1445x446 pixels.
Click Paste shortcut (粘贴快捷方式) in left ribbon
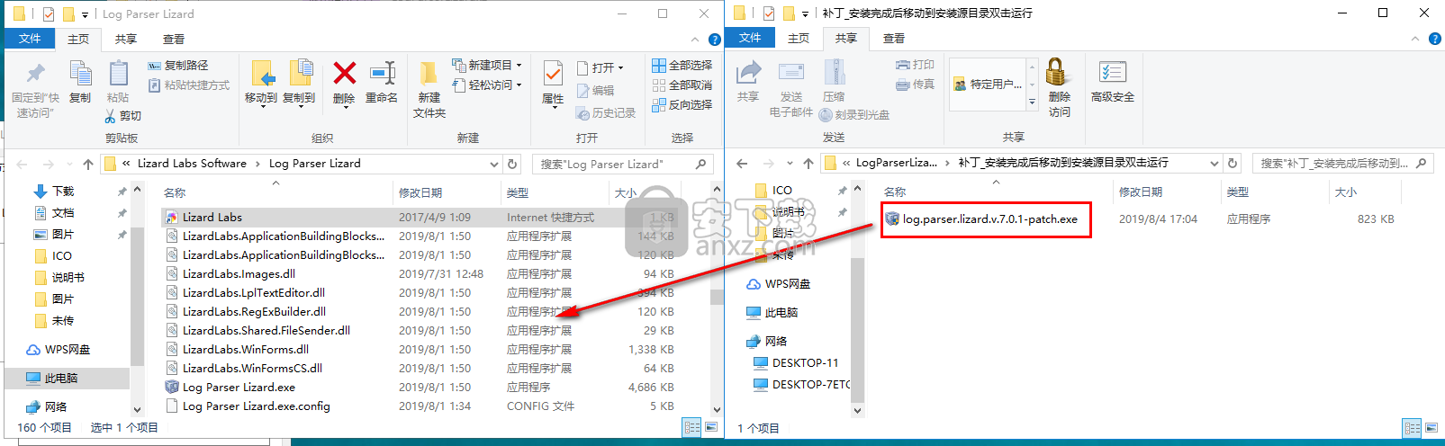188,85
